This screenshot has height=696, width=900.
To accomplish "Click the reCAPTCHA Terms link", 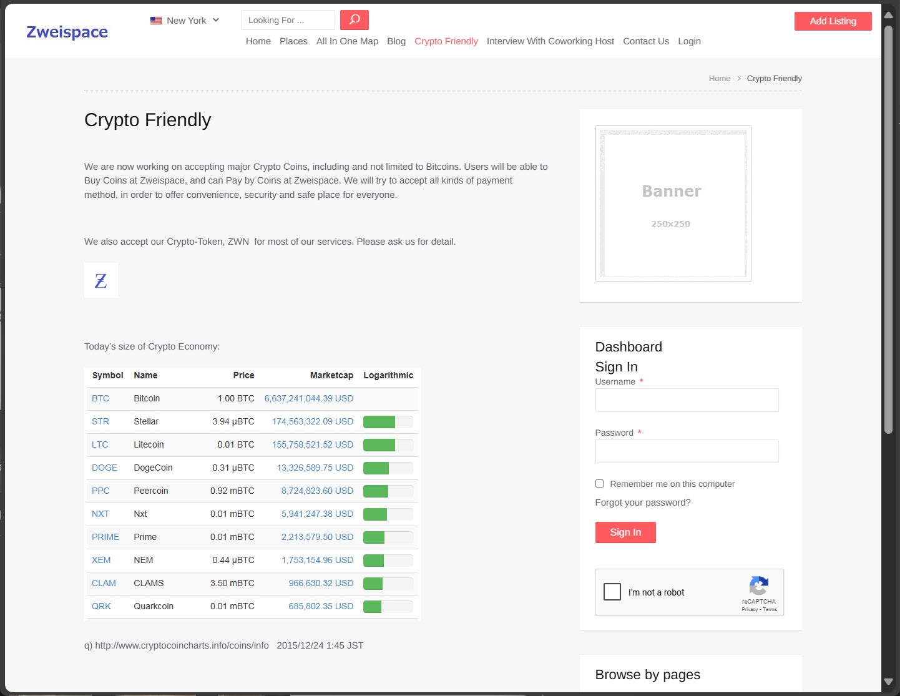I will click(x=770, y=610).
